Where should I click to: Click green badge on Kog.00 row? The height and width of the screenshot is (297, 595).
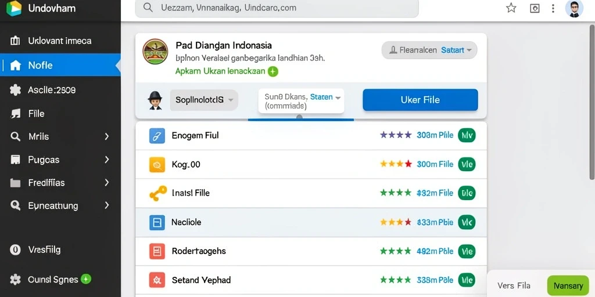[467, 164]
